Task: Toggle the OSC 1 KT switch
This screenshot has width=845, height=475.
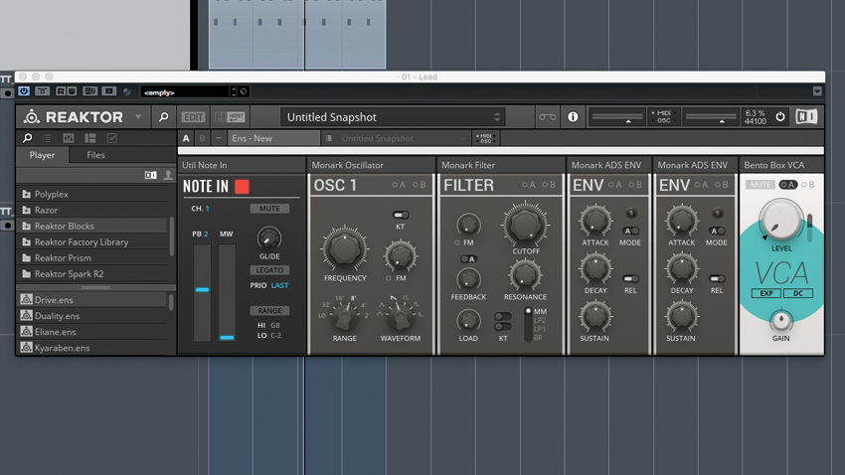Action: coord(401,215)
